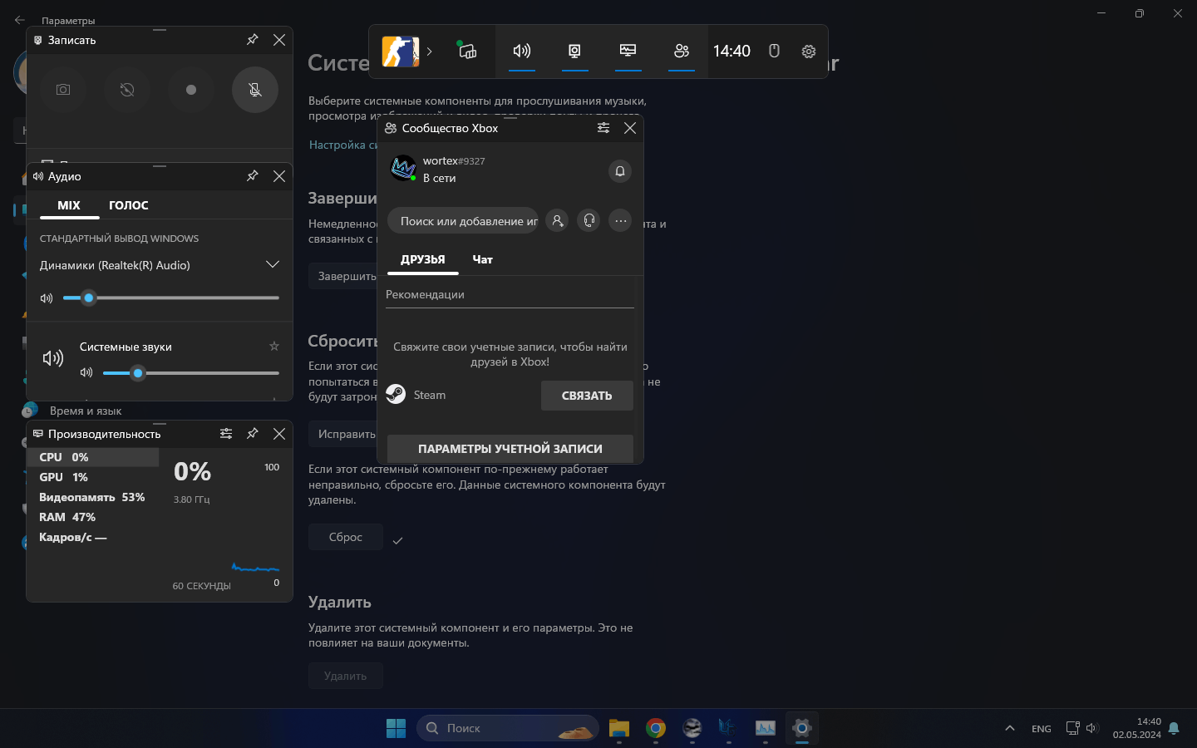Pin the Capture (Записать) widget
This screenshot has width=1197, height=748.
tap(253, 39)
